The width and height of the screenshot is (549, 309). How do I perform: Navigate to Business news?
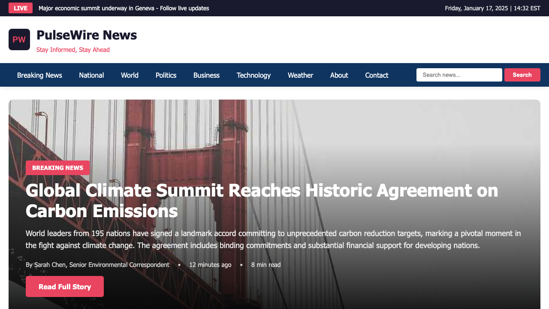pyautogui.click(x=206, y=75)
